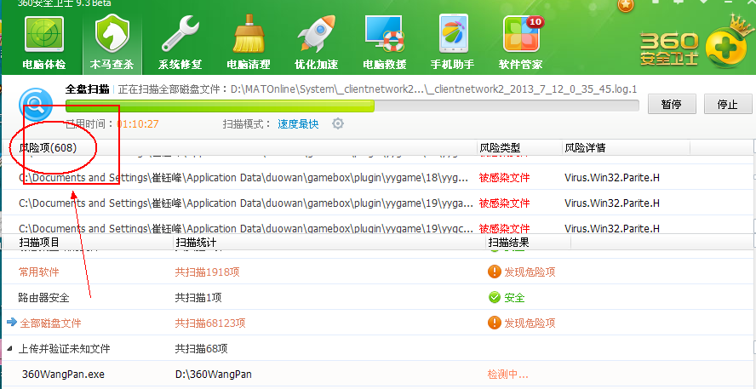
Task: Select risk row with path yygame\19\yyga...
Action: [x=376, y=203]
